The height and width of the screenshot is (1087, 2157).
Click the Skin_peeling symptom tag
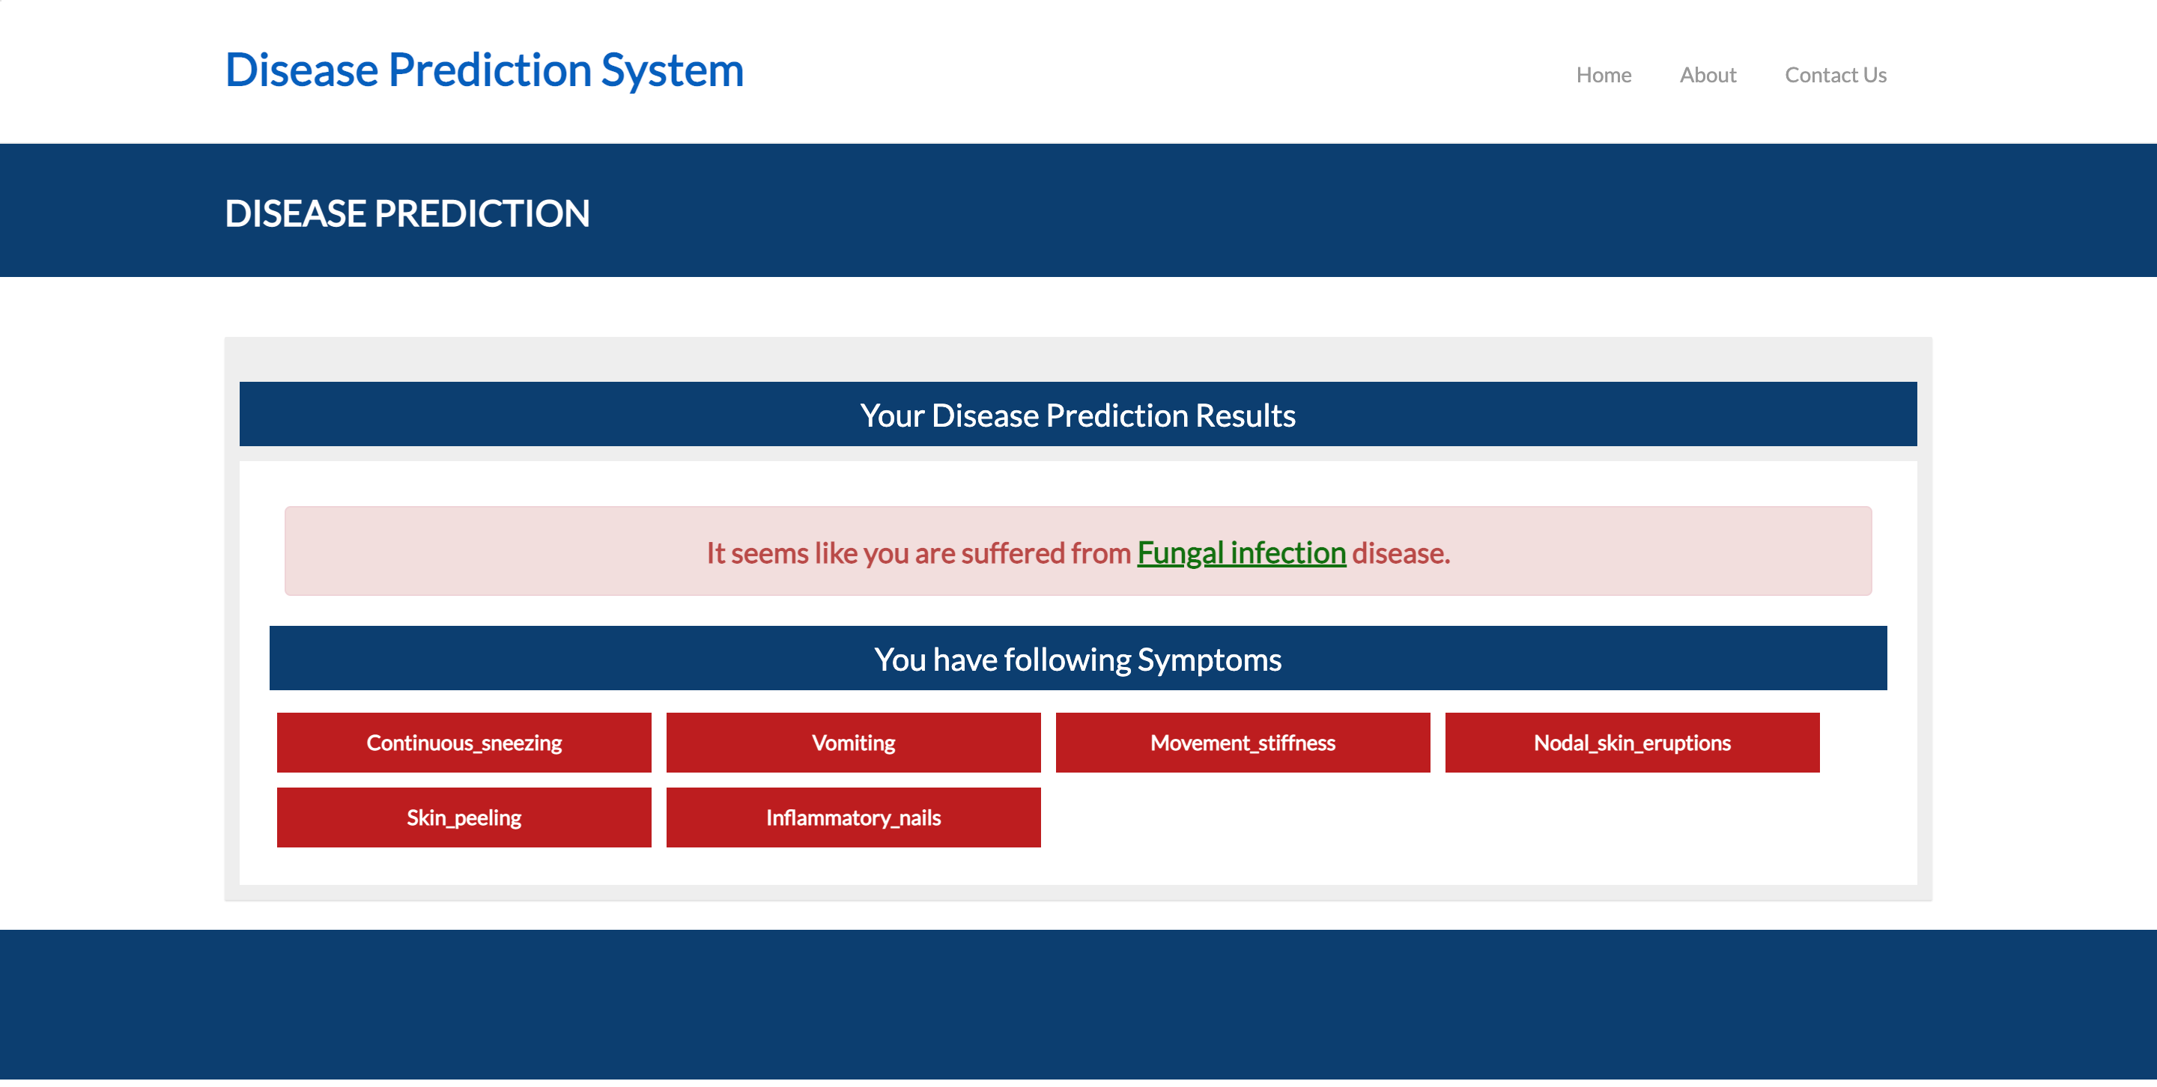coord(463,815)
